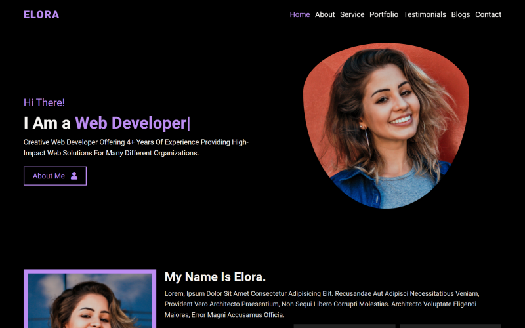Visit the Blogs section
This screenshot has width=525, height=328.
461,14
